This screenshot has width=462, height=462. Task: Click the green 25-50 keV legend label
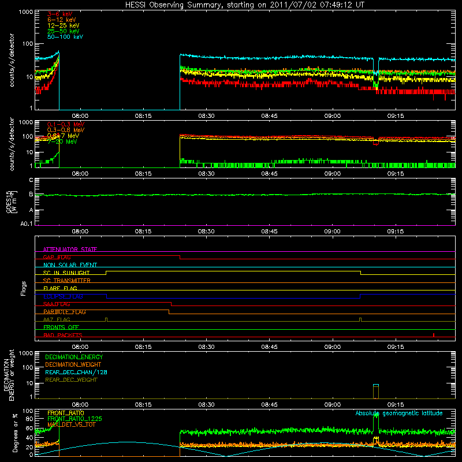pyautogui.click(x=63, y=31)
